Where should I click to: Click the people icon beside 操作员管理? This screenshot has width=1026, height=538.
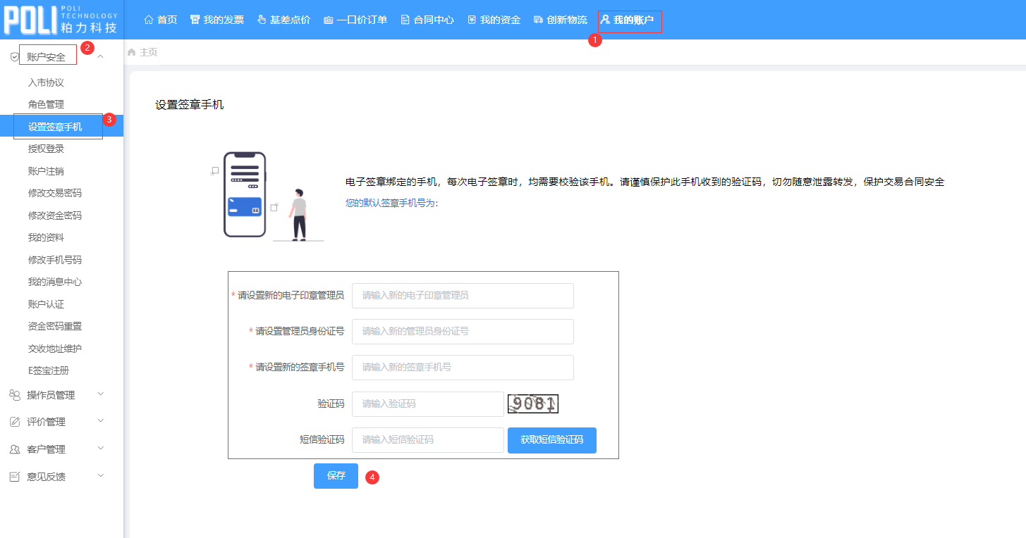14,395
